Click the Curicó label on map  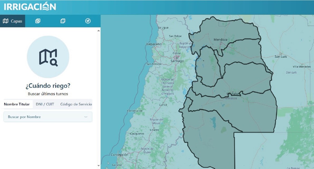click(163, 105)
